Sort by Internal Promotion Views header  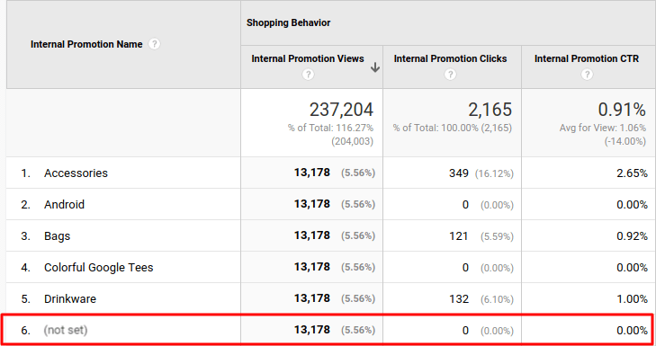(x=308, y=59)
